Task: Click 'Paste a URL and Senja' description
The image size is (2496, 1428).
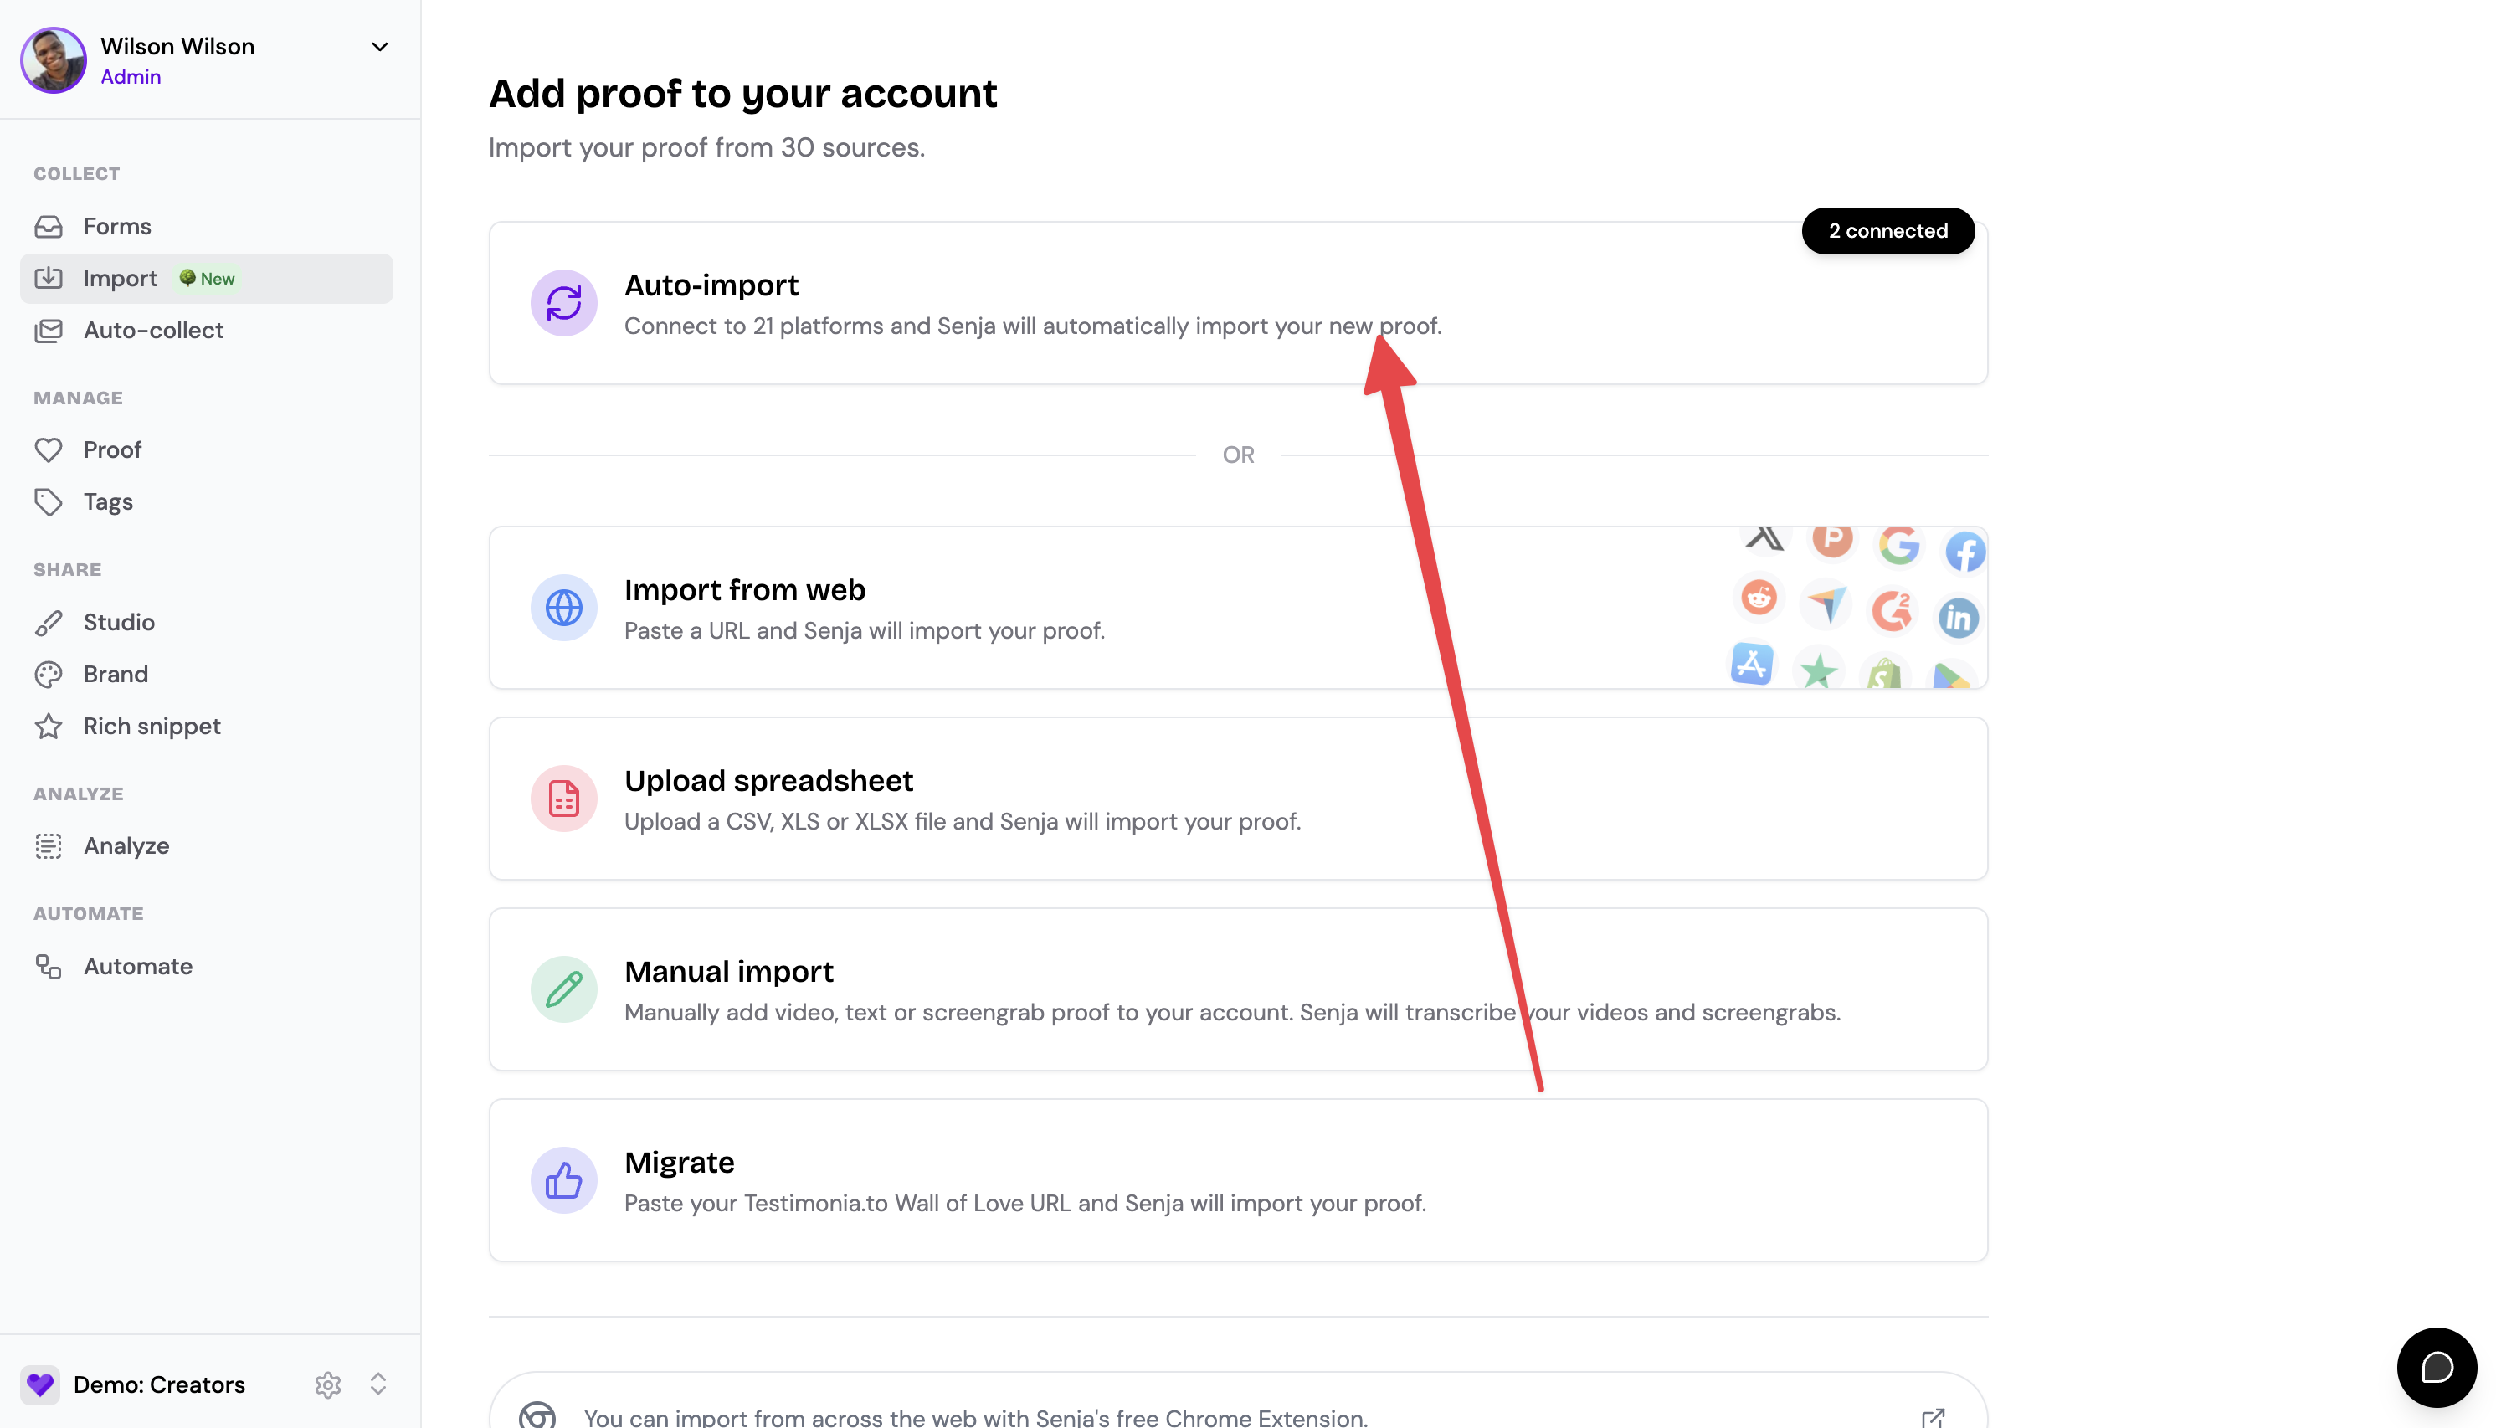Action: [x=864, y=632]
